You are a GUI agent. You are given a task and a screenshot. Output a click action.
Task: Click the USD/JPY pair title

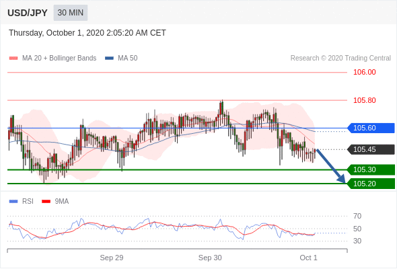click(x=28, y=13)
